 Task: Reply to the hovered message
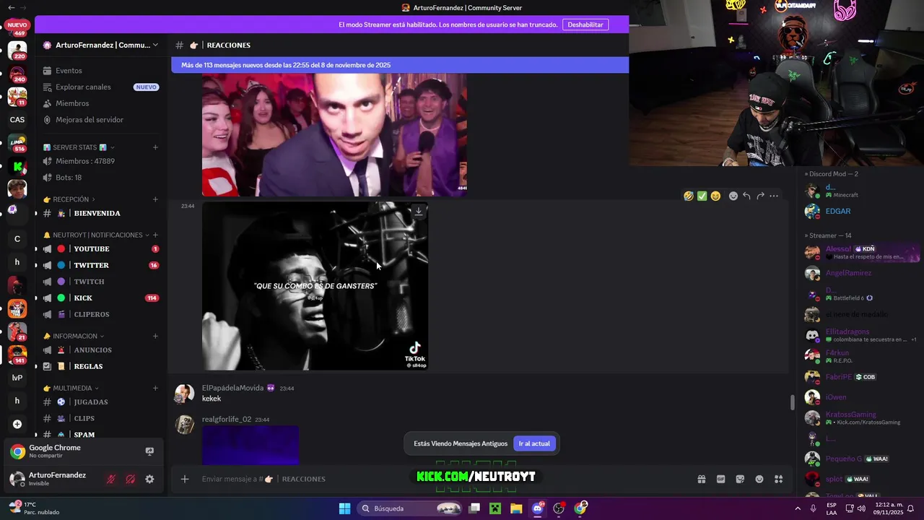pos(746,196)
